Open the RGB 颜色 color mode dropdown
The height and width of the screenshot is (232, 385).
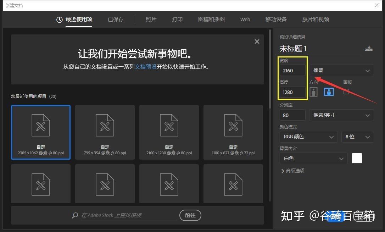(x=309, y=137)
